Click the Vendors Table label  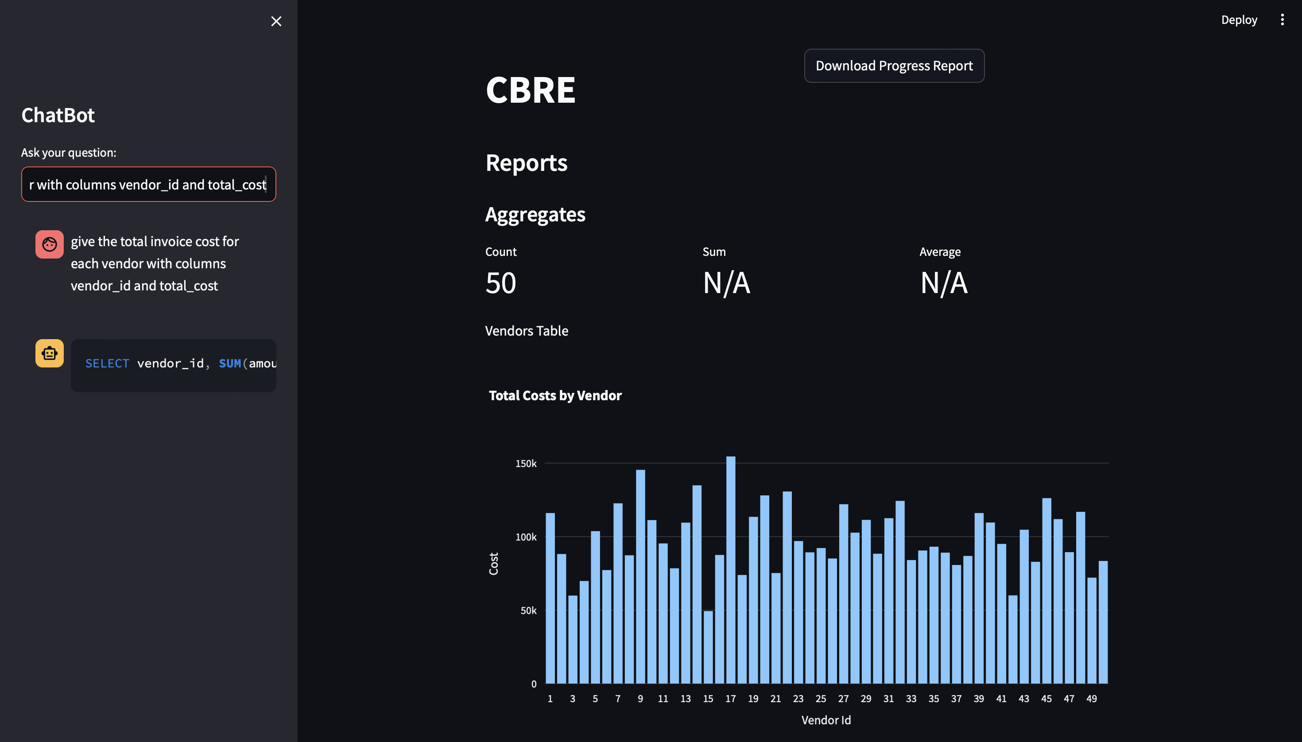(x=527, y=331)
